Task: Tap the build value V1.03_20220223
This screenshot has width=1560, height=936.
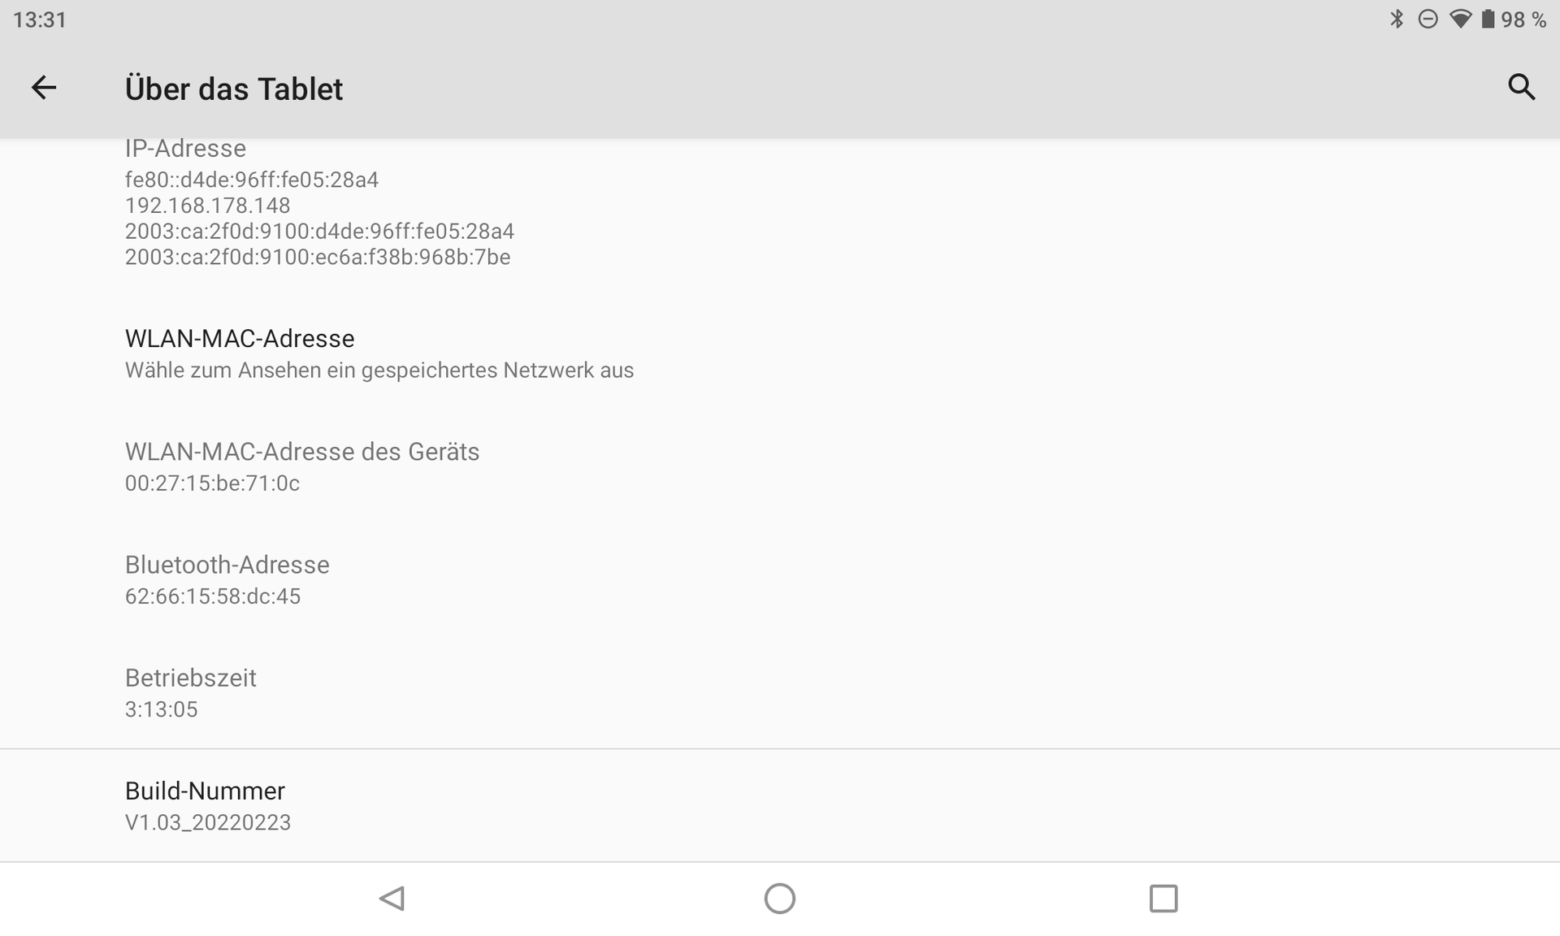Action: [208, 822]
